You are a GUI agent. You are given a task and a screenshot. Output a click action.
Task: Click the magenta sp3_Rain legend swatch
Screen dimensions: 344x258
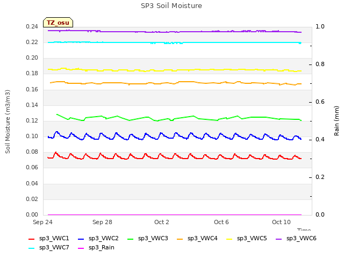[81, 248]
